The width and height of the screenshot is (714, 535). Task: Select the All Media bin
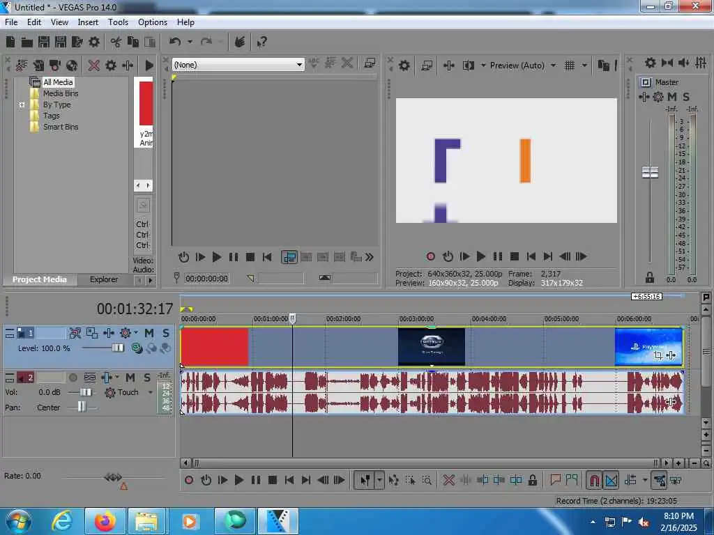(x=58, y=82)
